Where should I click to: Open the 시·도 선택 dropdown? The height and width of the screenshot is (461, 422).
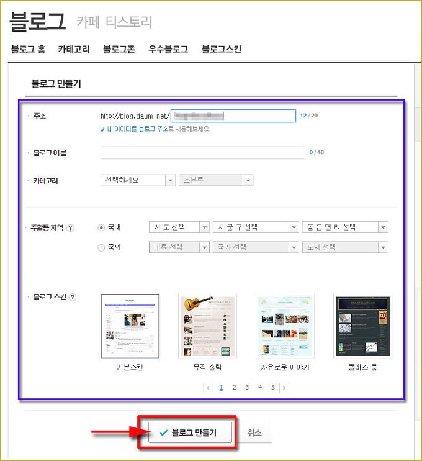pyautogui.click(x=179, y=227)
